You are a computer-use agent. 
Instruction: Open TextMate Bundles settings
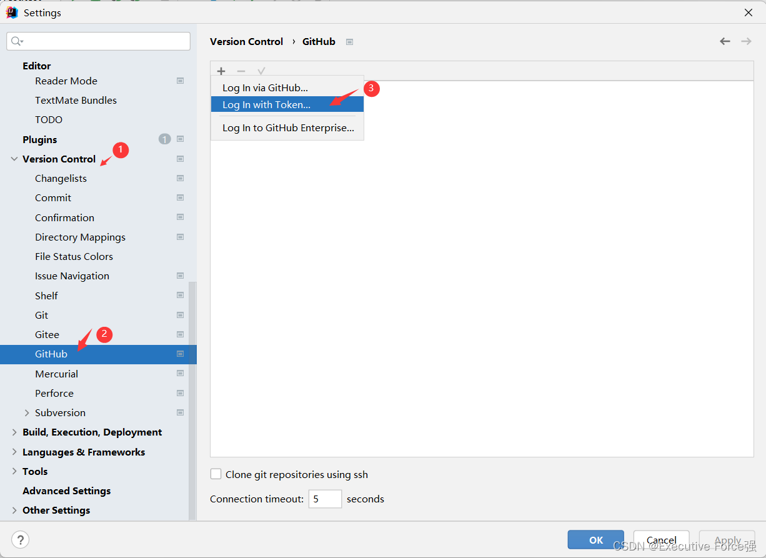[76, 100]
